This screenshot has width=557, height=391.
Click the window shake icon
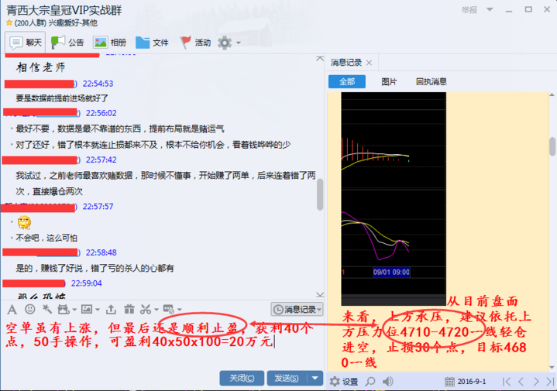[64, 310]
